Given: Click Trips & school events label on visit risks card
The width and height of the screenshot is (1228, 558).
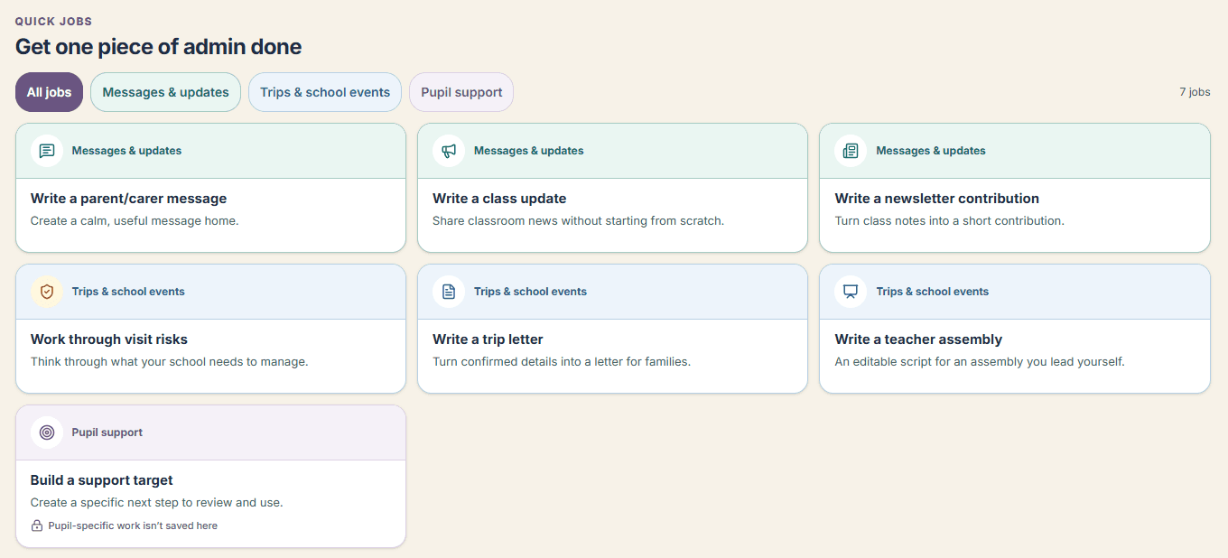Looking at the screenshot, I should [128, 292].
